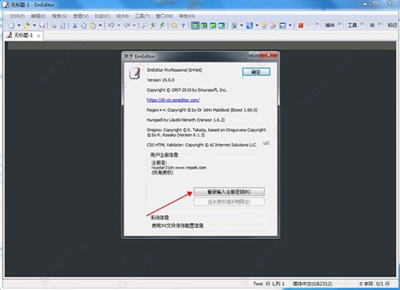Viewport: 400px width, 290px height.
Task: Click the Cut scissors icon
Action: pyautogui.click(x=75, y=26)
